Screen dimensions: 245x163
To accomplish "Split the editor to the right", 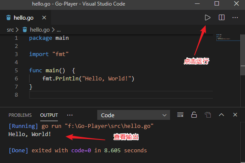I will click(221, 18).
